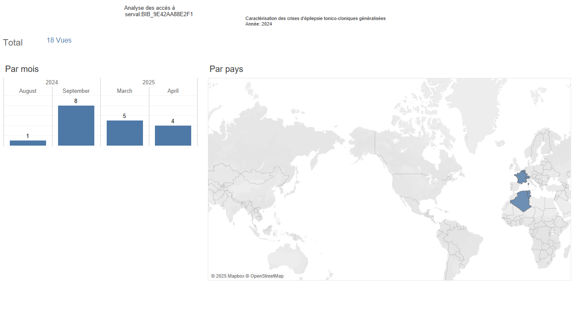Click the 'Caractérisation des crises' document title
Screen dimensions: 583x327
315,18
